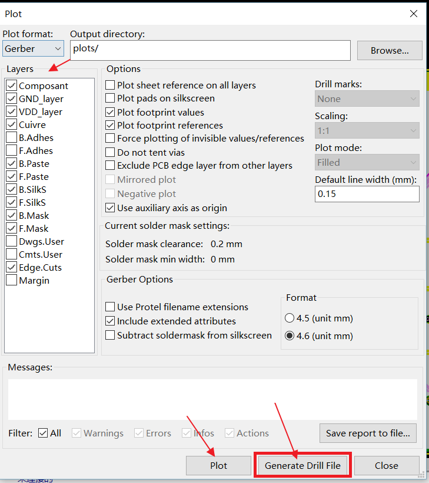
Task: Enable the B.Adhes layer checkbox
Action: [11, 137]
